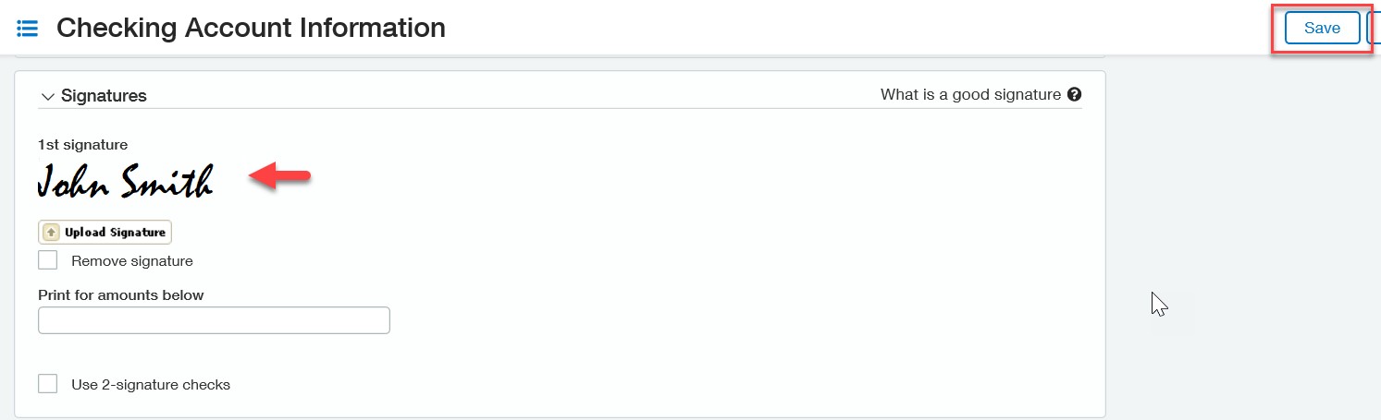Image resolution: width=1381 pixels, height=420 pixels.
Task: Click the up-arrow icon on Upload Signature
Action: (x=52, y=233)
